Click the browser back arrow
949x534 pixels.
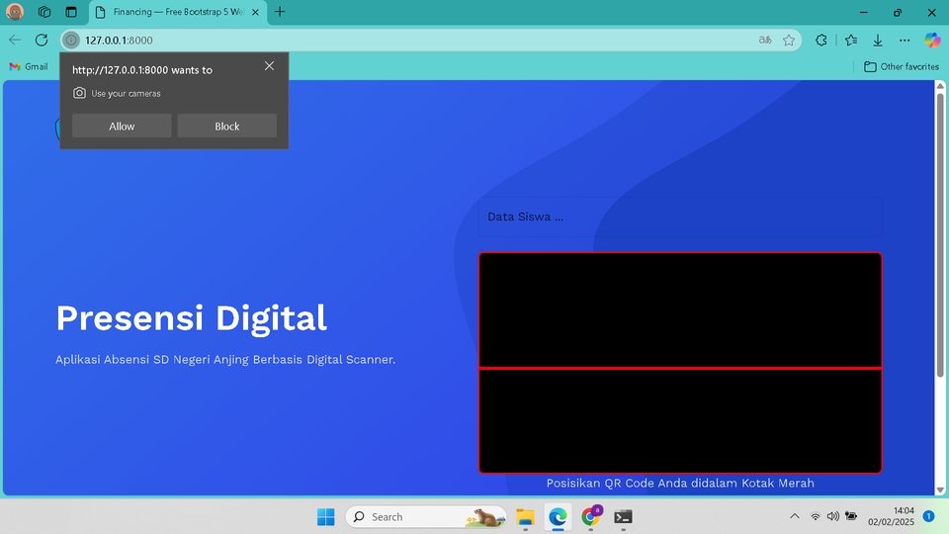(15, 40)
